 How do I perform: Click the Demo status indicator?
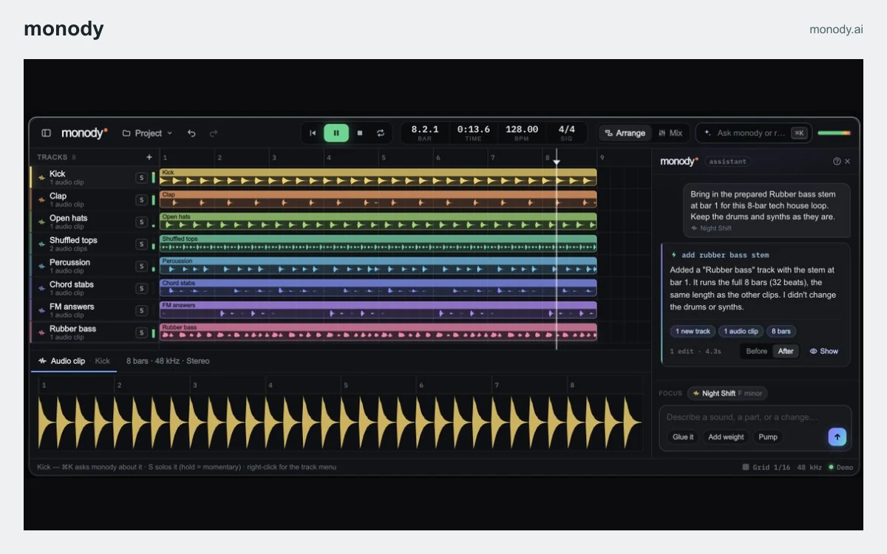pyautogui.click(x=841, y=468)
